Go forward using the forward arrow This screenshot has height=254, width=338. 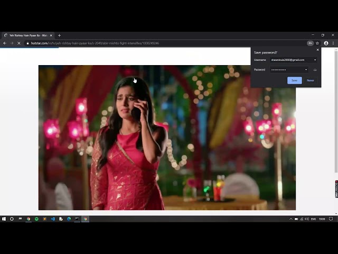click(12, 43)
